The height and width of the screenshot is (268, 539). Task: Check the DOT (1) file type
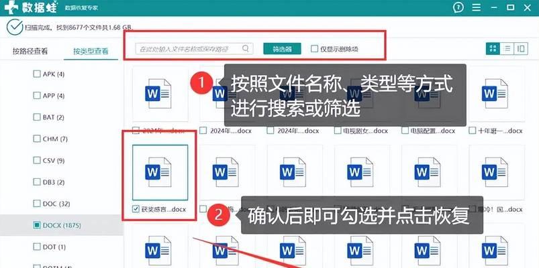pos(37,247)
